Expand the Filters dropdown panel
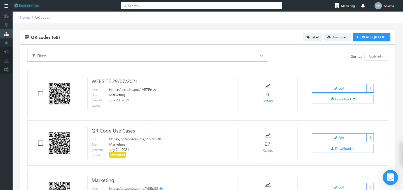The height and width of the screenshot is (190, 403). tap(147, 56)
